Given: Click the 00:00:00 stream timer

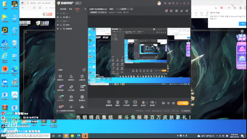Looking at the screenshot, I should click(x=186, y=111).
